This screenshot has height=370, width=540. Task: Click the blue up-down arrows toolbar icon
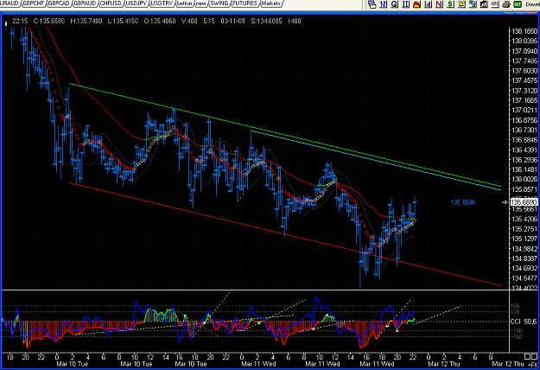tap(384, 4)
